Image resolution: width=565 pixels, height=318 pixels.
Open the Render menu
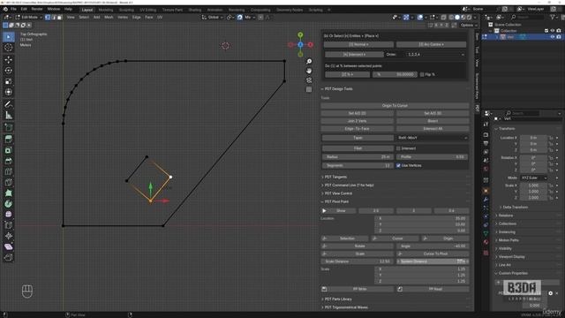[x=37, y=9]
